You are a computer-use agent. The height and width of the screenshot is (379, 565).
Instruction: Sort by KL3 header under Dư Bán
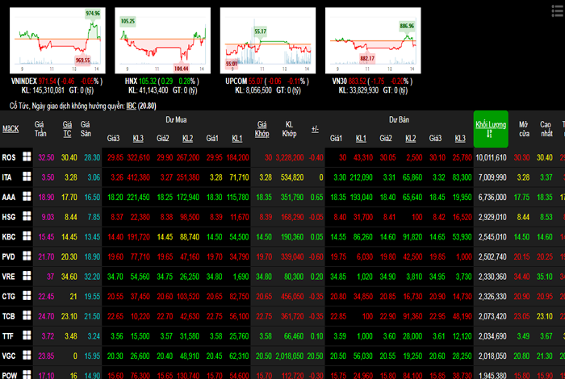click(x=460, y=138)
